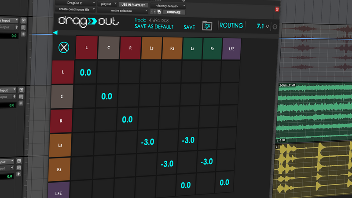Select the Ls row header
Viewport: 352px width, 198px height.
(x=60, y=145)
